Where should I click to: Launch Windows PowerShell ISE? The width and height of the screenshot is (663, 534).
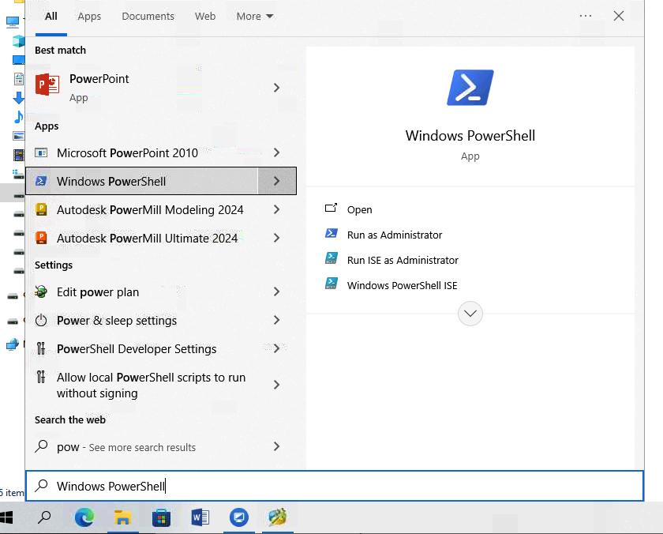tap(402, 286)
